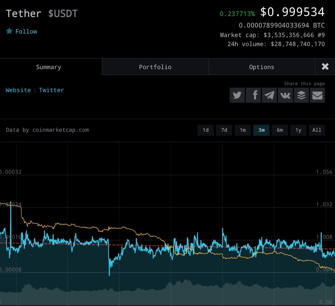Share this page by email envelope icon

[x=317, y=95]
